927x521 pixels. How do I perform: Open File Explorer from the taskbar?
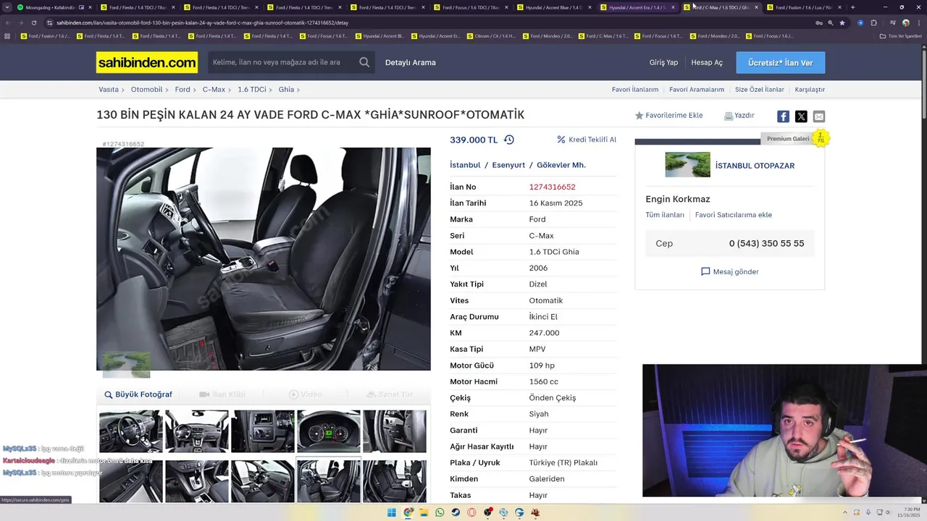(x=424, y=512)
